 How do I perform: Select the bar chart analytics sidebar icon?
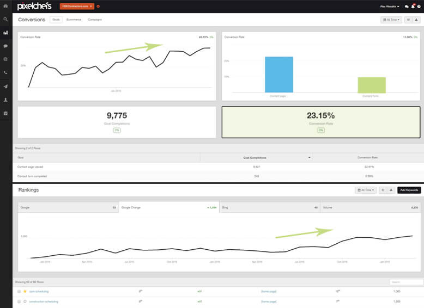[5, 33]
